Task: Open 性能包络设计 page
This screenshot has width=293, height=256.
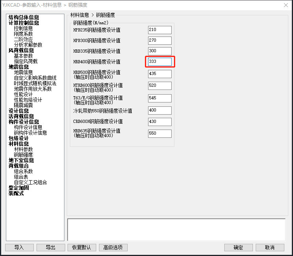Action: click(x=28, y=100)
